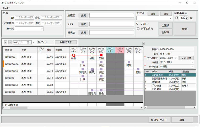Click the 新規ワークフロー button

159,120
